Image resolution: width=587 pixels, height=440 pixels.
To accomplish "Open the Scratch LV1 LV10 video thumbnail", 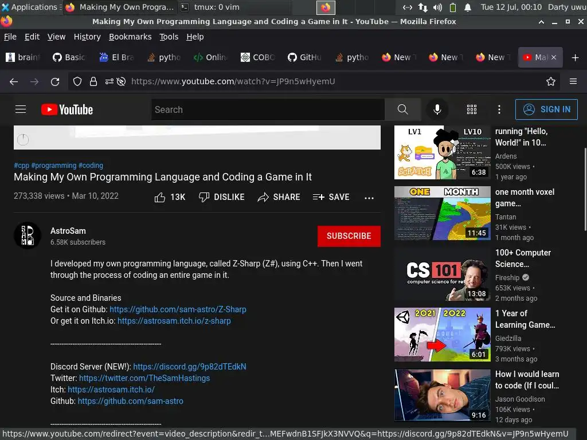I will pos(442,152).
